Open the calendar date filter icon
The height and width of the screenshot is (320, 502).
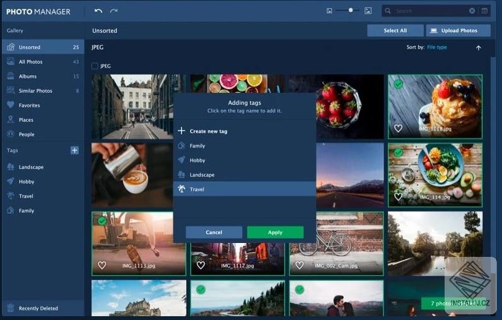tap(485, 11)
